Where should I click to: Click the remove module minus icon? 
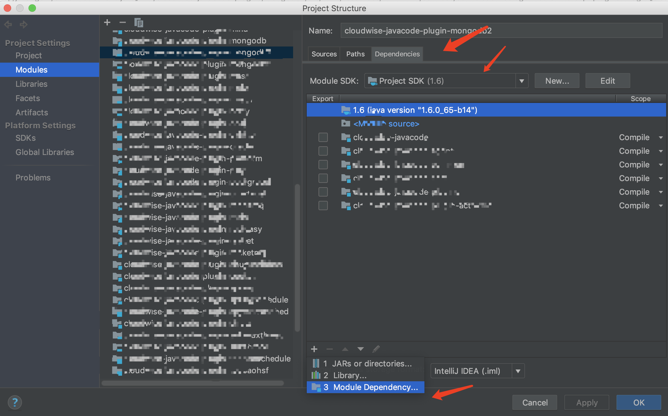pos(123,22)
